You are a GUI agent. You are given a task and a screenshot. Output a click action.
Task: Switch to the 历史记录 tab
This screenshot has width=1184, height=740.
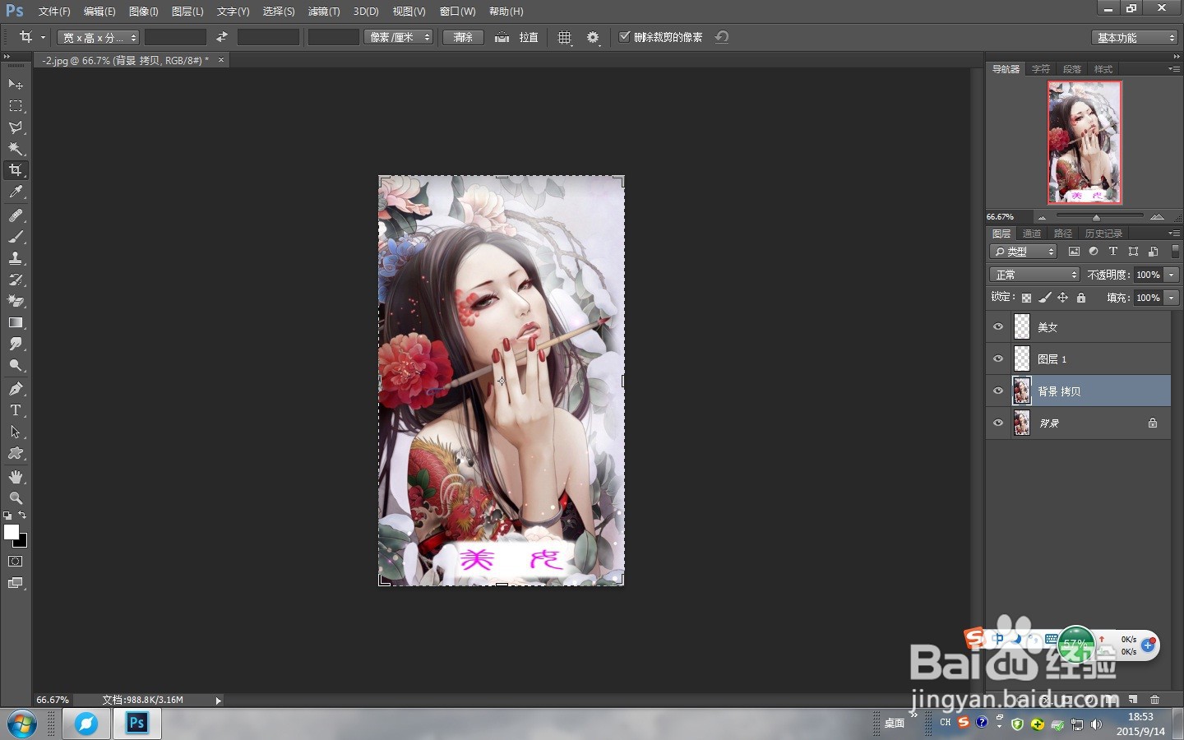point(1103,234)
